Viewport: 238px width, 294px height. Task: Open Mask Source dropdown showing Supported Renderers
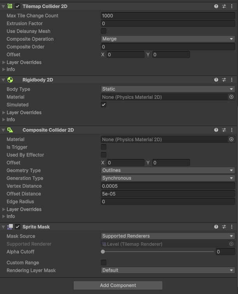[168, 236]
